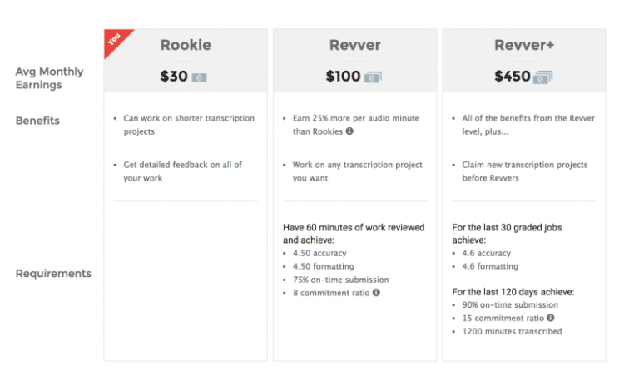Click the '$450' earnings amount

click(x=513, y=77)
